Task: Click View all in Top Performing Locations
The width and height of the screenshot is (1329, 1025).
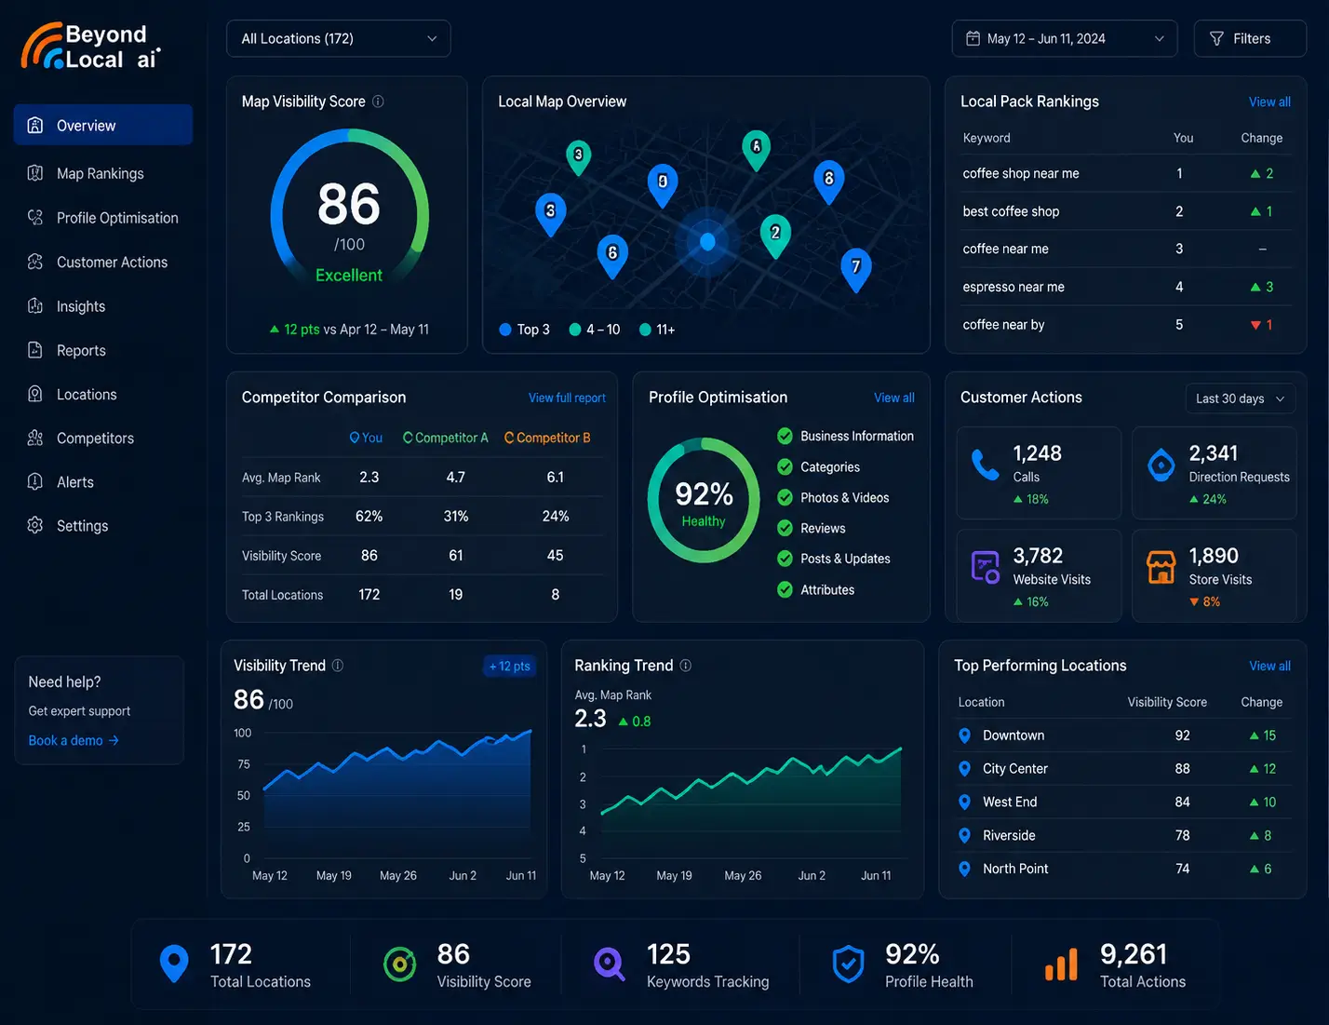Action: pyautogui.click(x=1269, y=666)
